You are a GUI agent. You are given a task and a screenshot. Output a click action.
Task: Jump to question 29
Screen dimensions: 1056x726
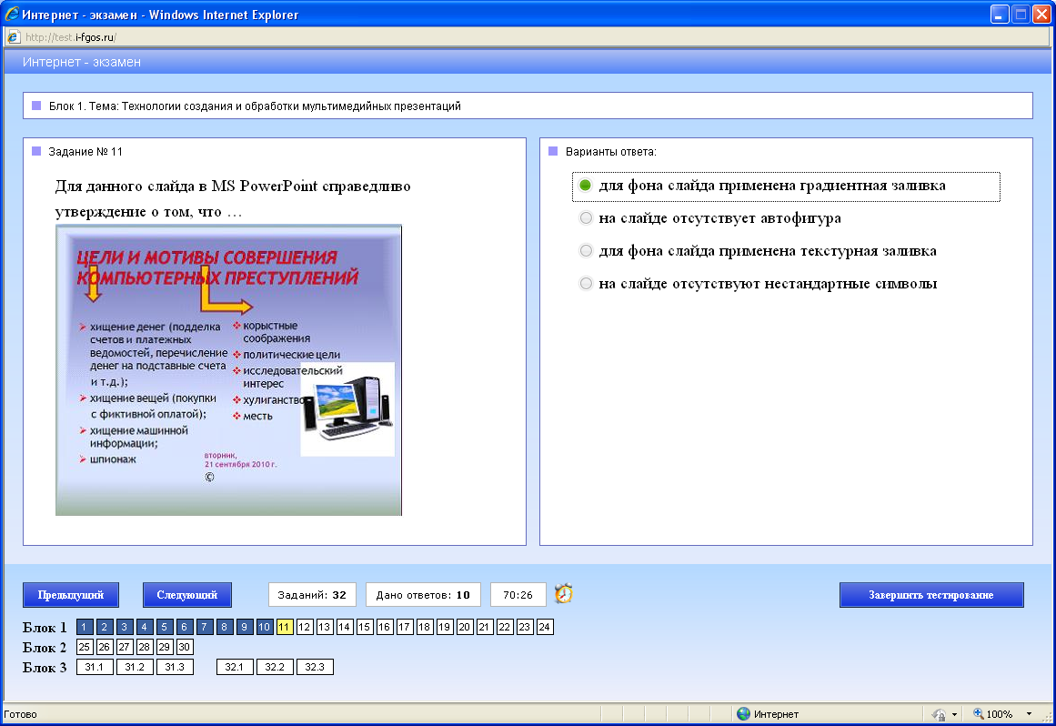click(165, 647)
